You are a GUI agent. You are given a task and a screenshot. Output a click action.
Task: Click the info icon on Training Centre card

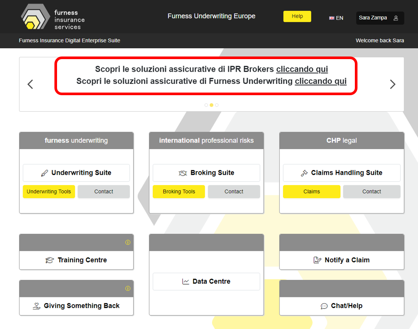[x=128, y=243]
